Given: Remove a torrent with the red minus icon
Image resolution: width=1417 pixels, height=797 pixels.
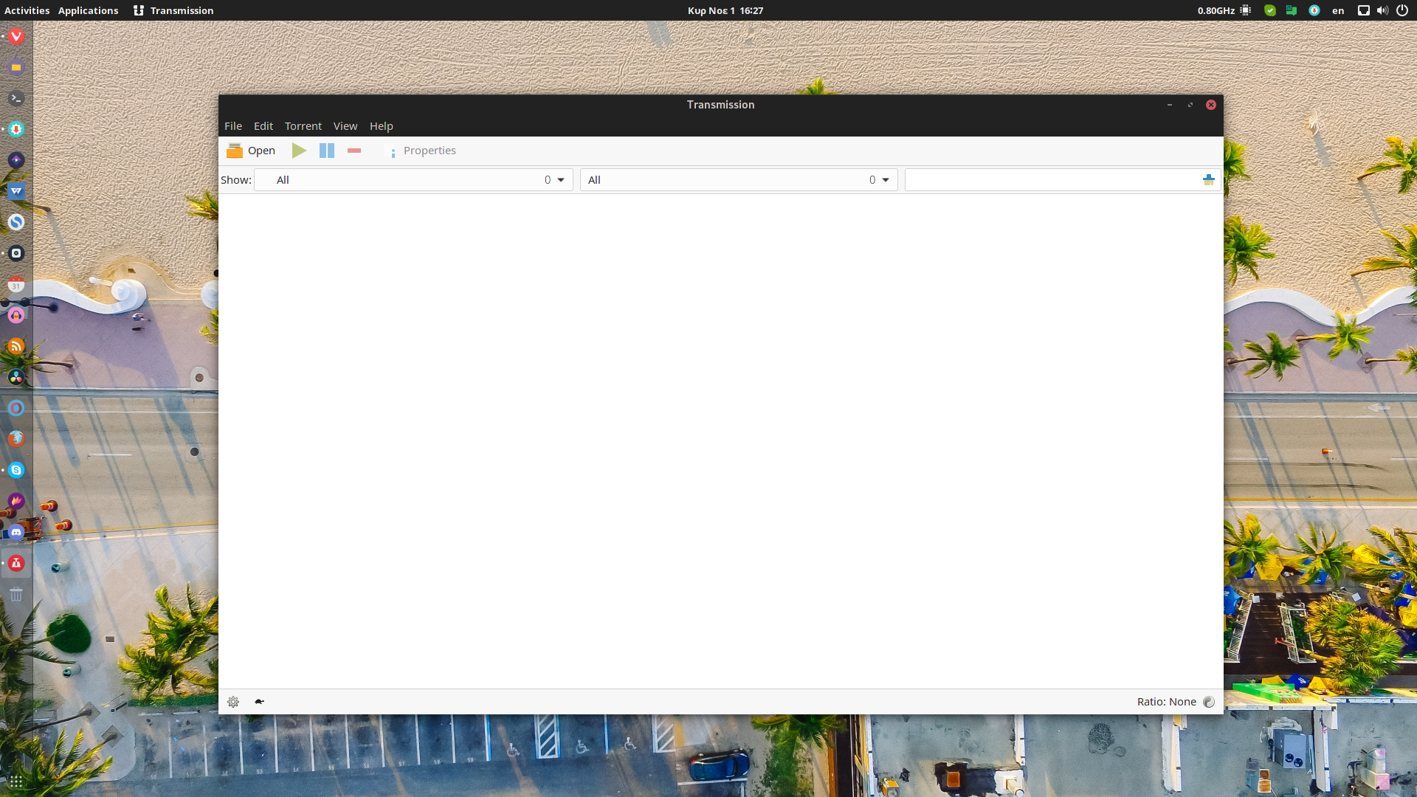Looking at the screenshot, I should pos(354,150).
